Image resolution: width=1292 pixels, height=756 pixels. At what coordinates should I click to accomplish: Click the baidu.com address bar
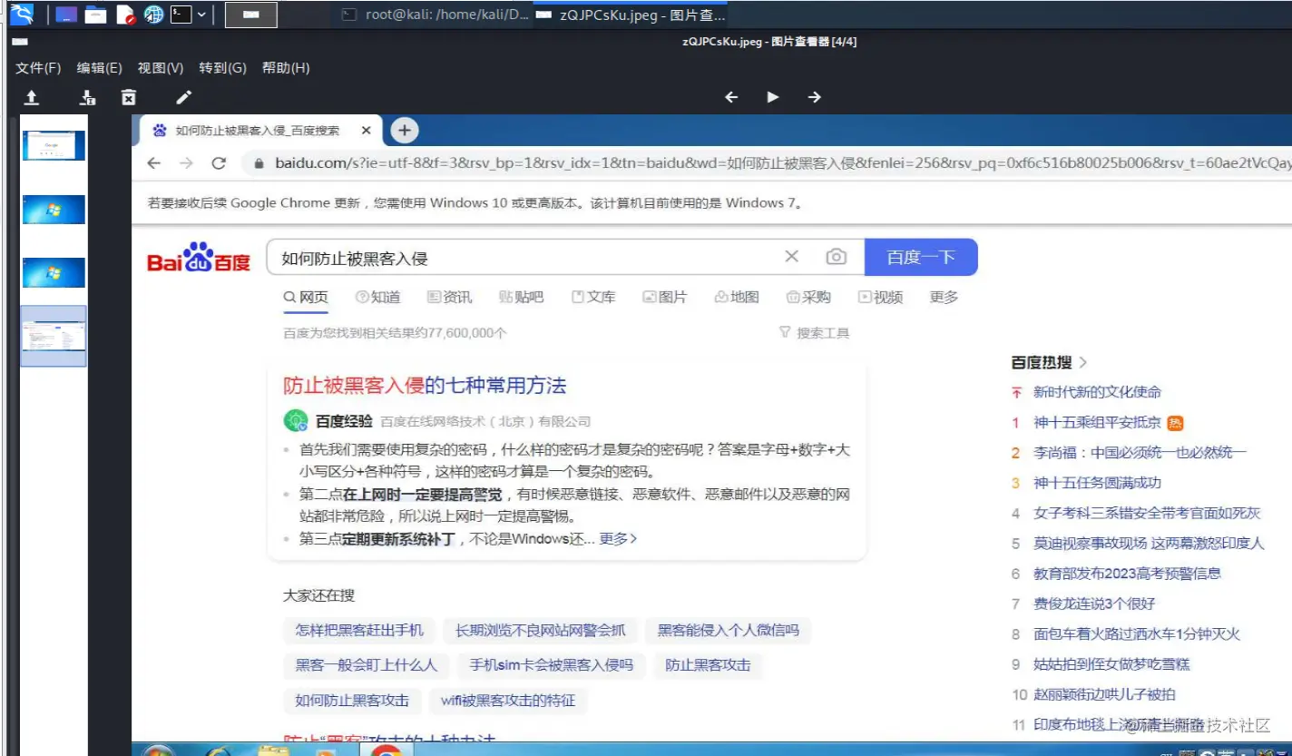(x=768, y=163)
